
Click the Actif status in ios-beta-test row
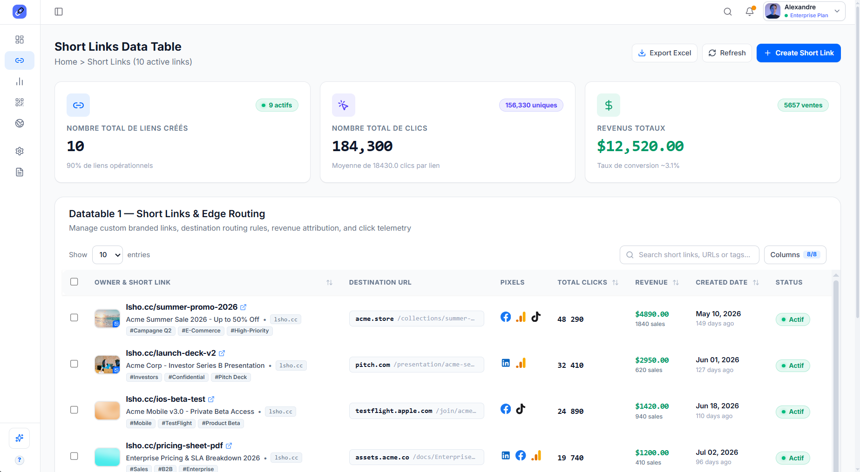(792, 412)
